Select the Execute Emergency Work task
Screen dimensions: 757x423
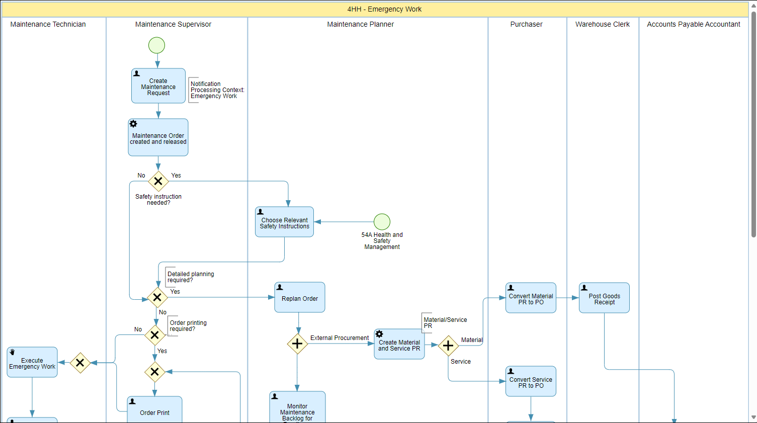click(x=32, y=362)
